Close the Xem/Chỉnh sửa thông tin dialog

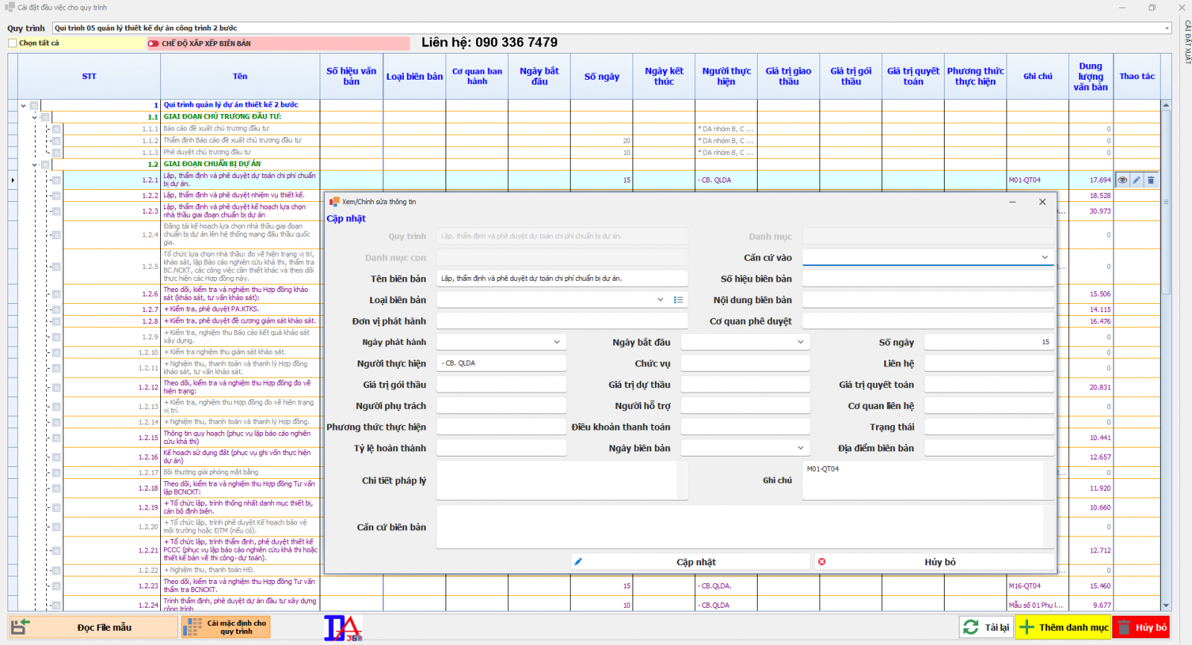1042,202
